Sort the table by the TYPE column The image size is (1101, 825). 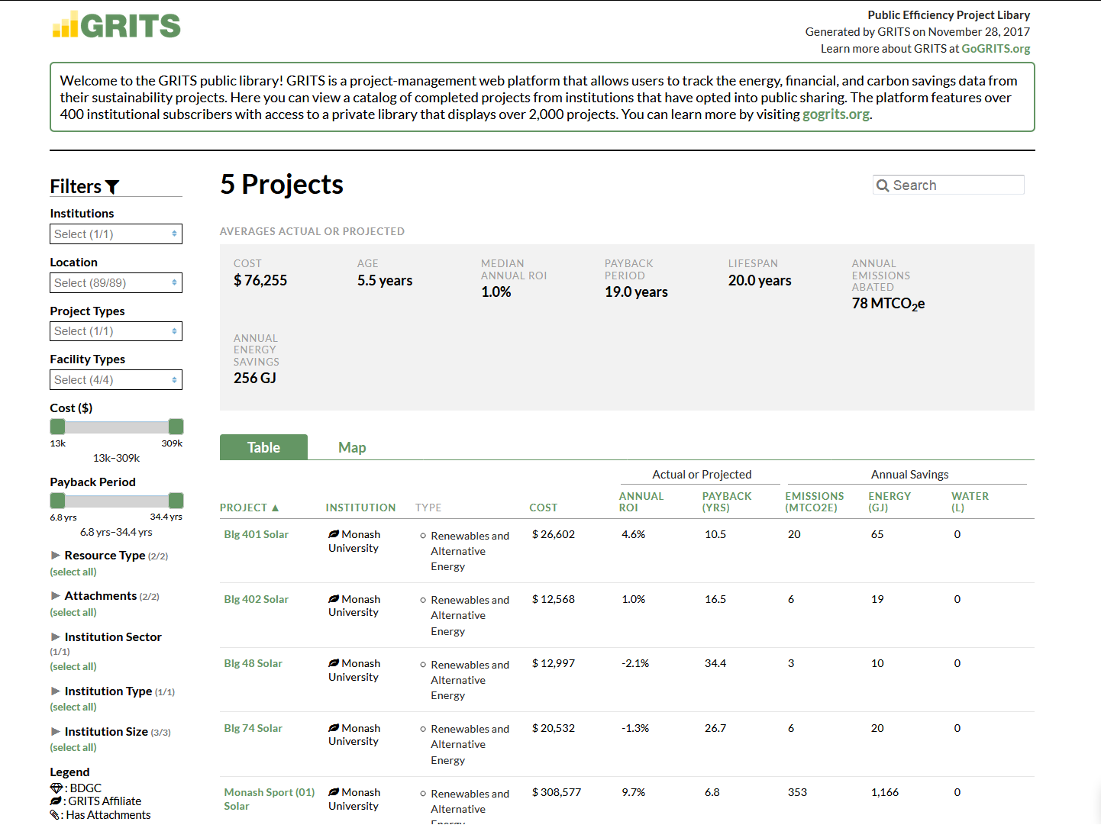click(x=428, y=508)
